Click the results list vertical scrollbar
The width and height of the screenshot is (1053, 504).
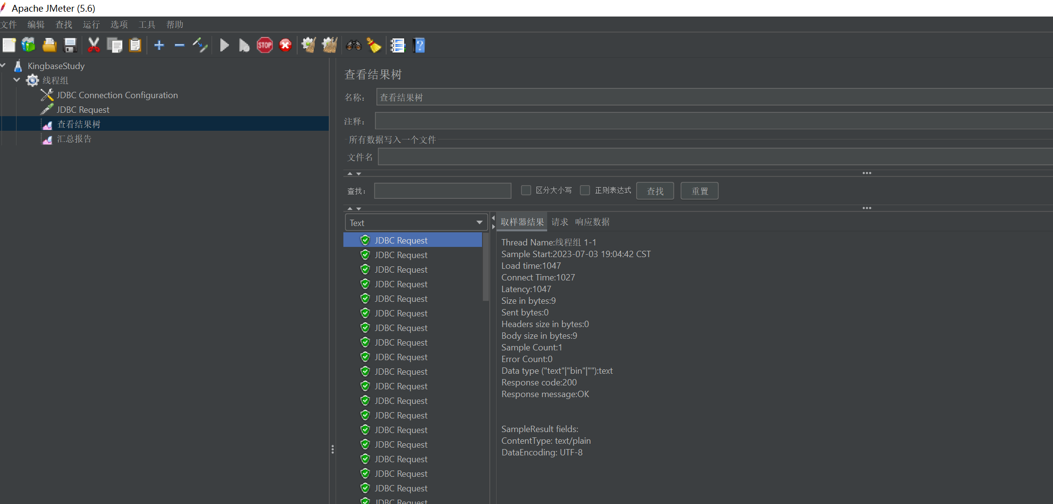[485, 267]
